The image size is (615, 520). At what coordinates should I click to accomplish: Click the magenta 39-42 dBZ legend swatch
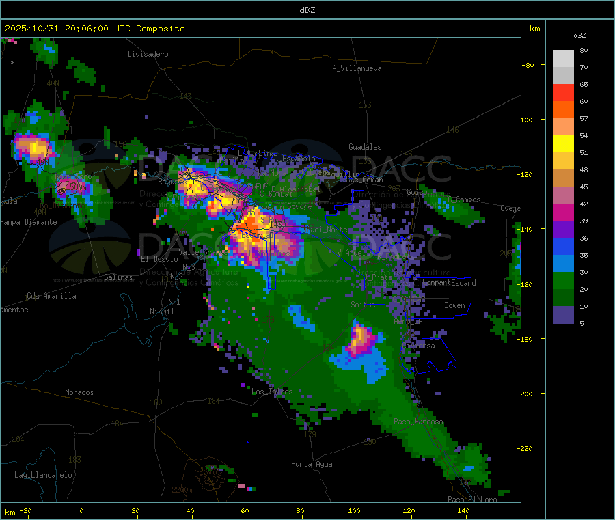563,212
